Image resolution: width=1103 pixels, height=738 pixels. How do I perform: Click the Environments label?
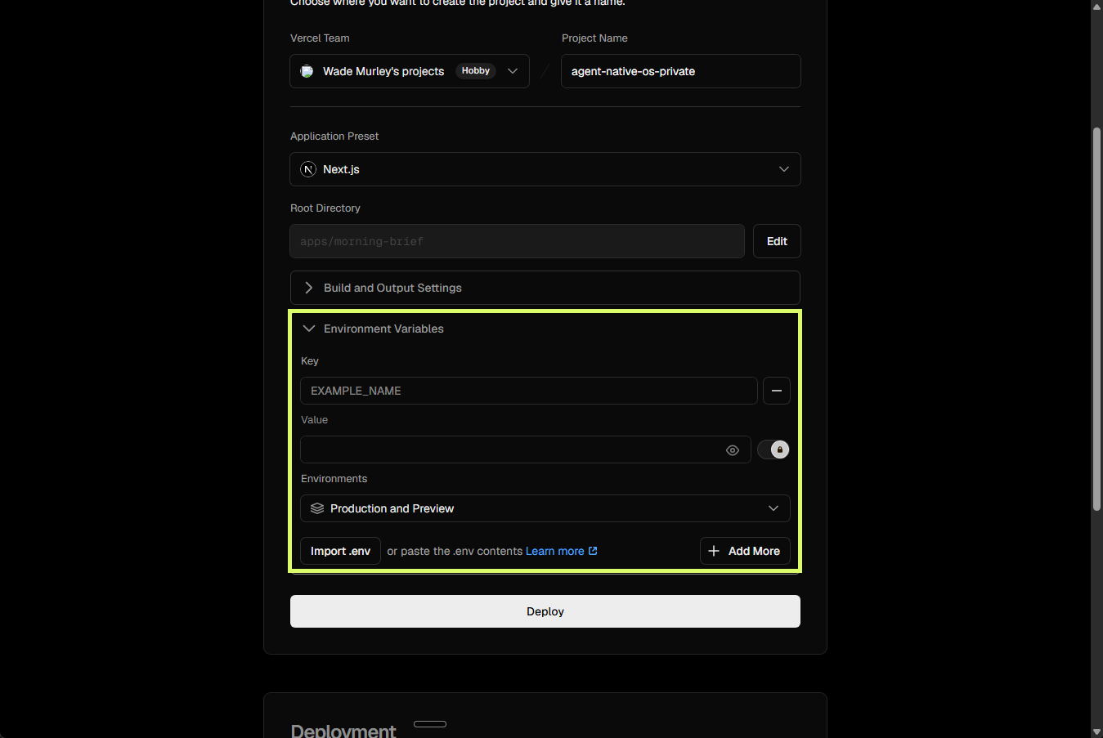tap(334, 478)
